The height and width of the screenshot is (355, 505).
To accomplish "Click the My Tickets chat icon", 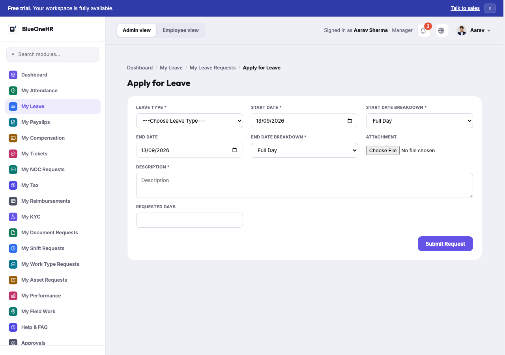I will (x=13, y=154).
